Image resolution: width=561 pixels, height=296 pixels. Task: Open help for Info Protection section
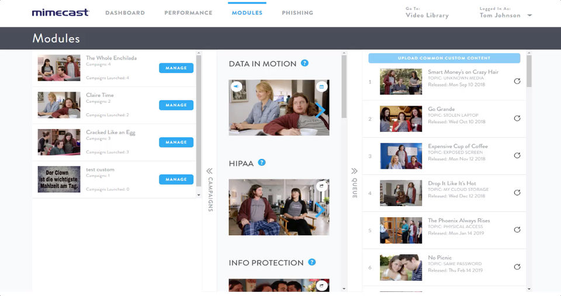(x=312, y=262)
